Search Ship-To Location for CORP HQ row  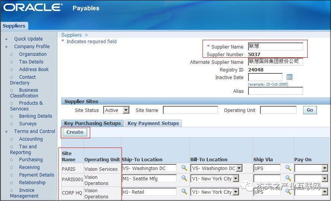pyautogui.click(x=184, y=192)
